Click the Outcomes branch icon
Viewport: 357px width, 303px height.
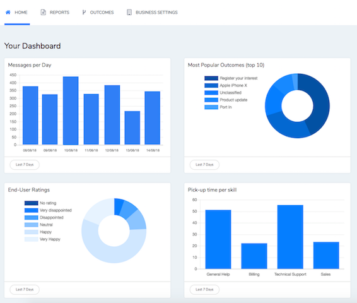[x=84, y=12]
